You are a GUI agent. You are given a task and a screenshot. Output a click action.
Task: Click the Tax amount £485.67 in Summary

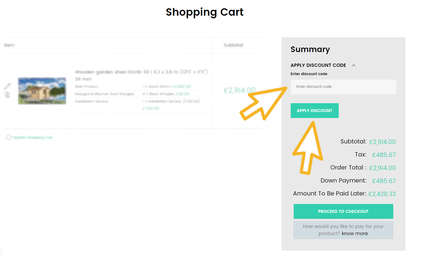pyautogui.click(x=384, y=155)
